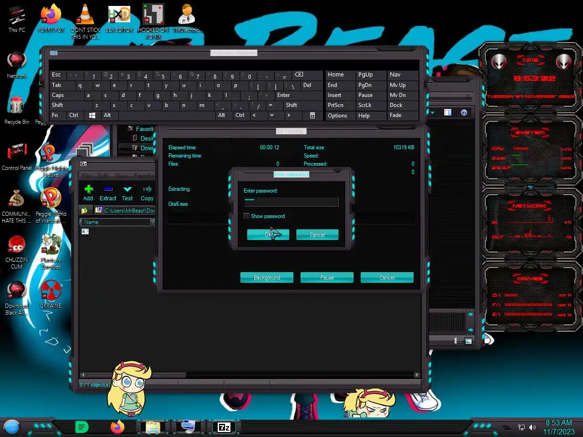
Task: Toggle the left Ctrl key on On-Screen Keyboard
Action: click(x=73, y=115)
